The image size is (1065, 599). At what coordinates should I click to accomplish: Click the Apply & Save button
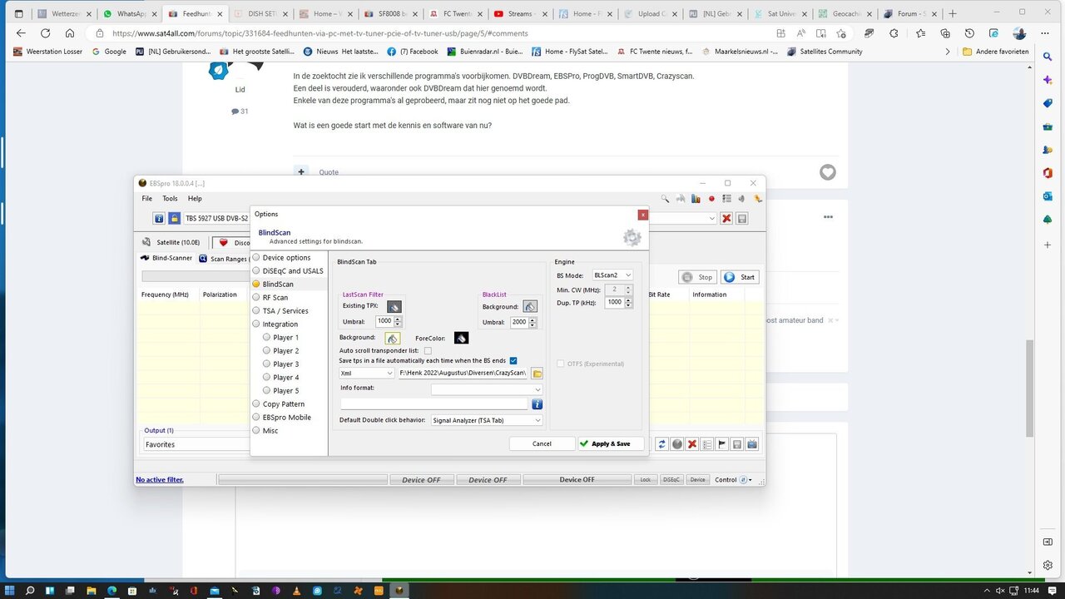[x=610, y=443]
